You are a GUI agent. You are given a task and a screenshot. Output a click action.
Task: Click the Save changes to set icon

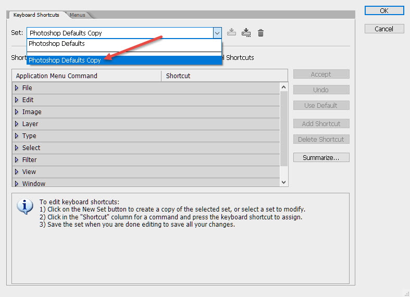point(231,33)
